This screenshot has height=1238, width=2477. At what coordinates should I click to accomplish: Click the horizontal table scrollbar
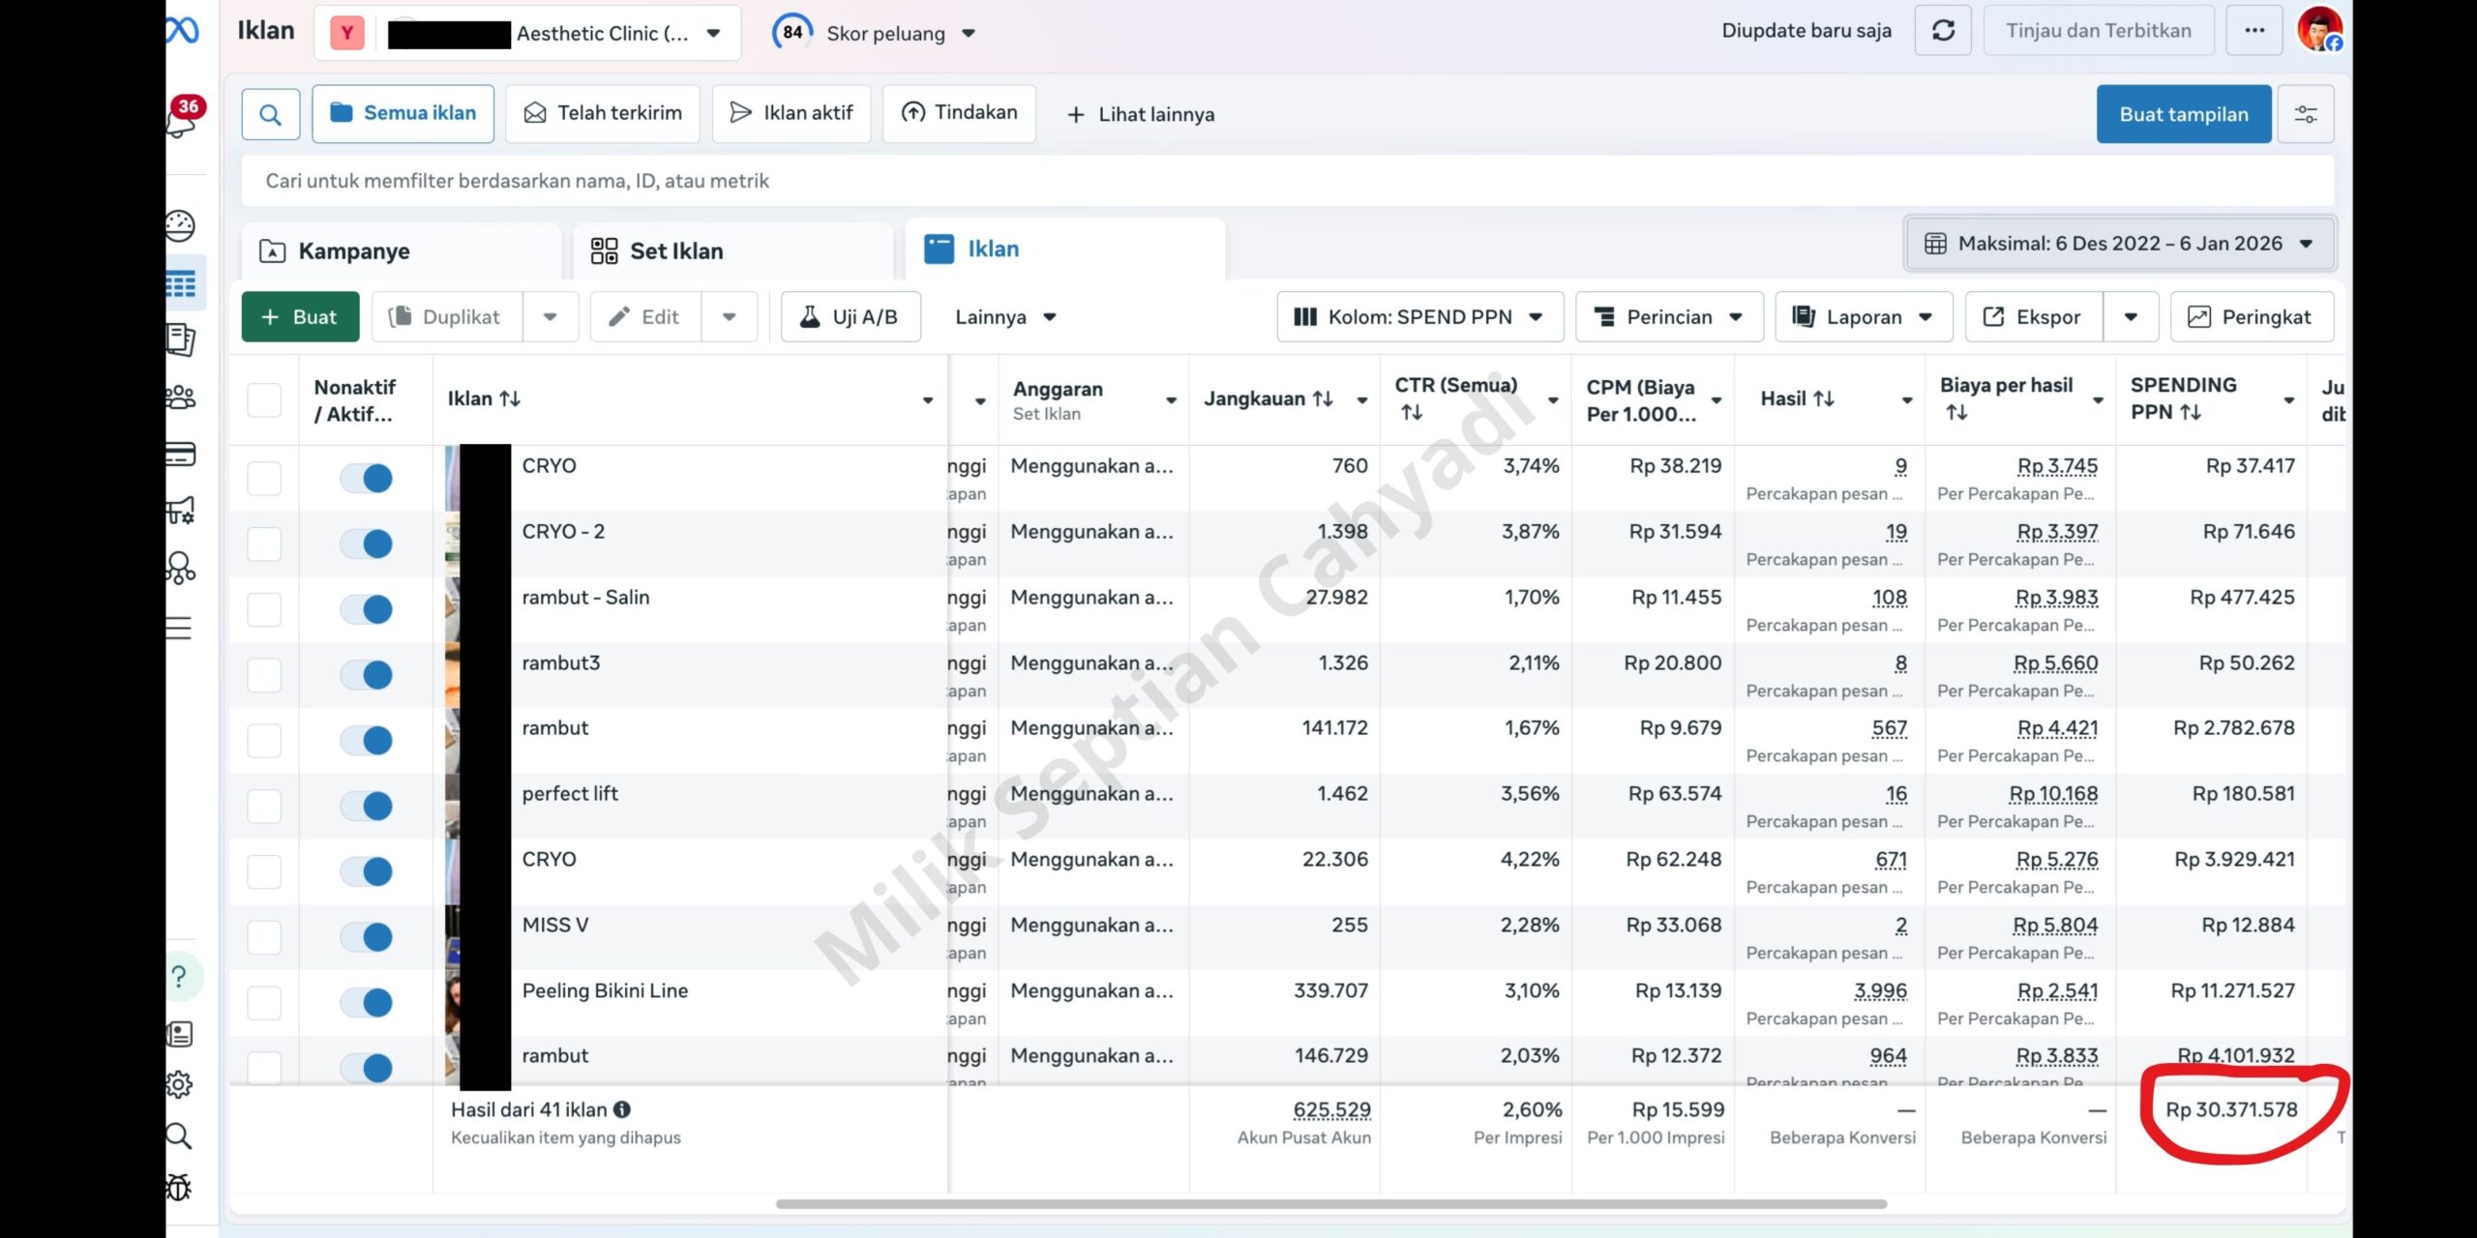coord(1330,1204)
